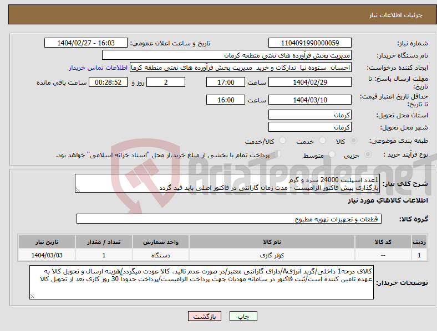Viewport: 437px width, 331px height.
Task: Click the شرح کلی نیاز description textarea
Action: point(227,183)
